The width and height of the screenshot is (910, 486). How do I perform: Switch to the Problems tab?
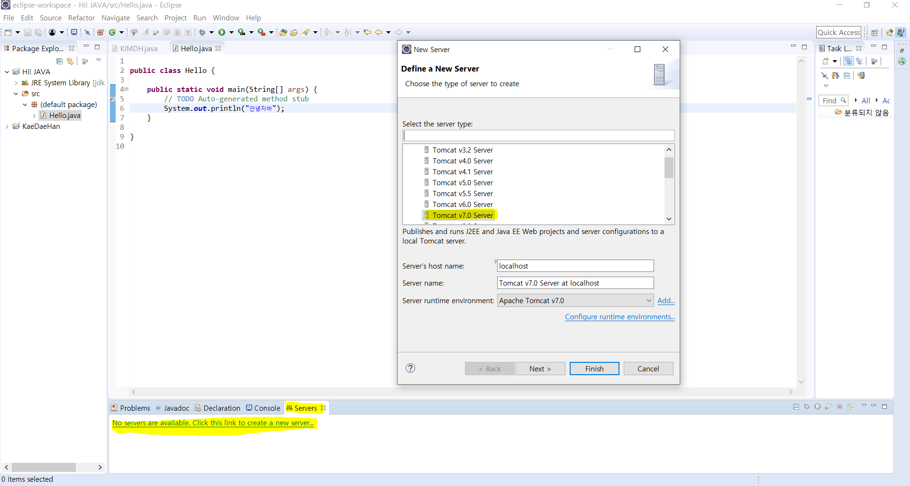130,408
